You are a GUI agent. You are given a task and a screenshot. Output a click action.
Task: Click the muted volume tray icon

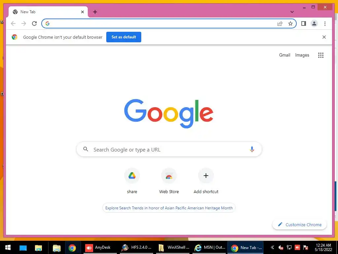[281, 247]
